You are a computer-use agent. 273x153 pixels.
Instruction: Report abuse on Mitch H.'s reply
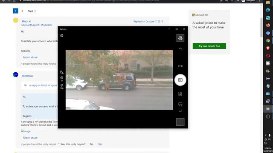click(30, 57)
